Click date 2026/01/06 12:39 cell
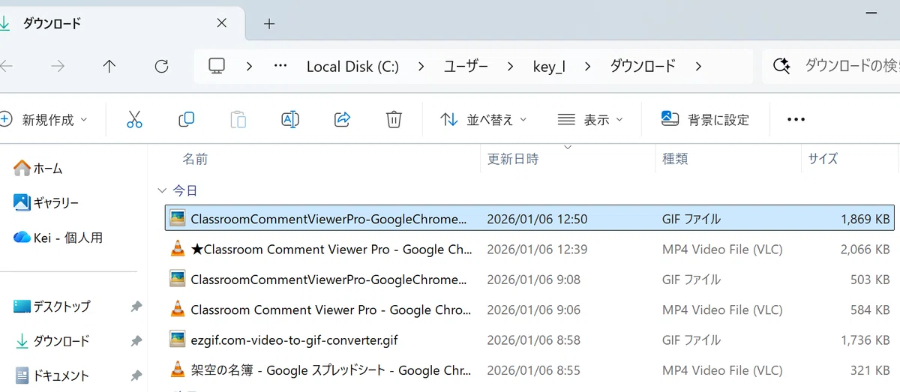The height and width of the screenshot is (392, 900). point(537,250)
